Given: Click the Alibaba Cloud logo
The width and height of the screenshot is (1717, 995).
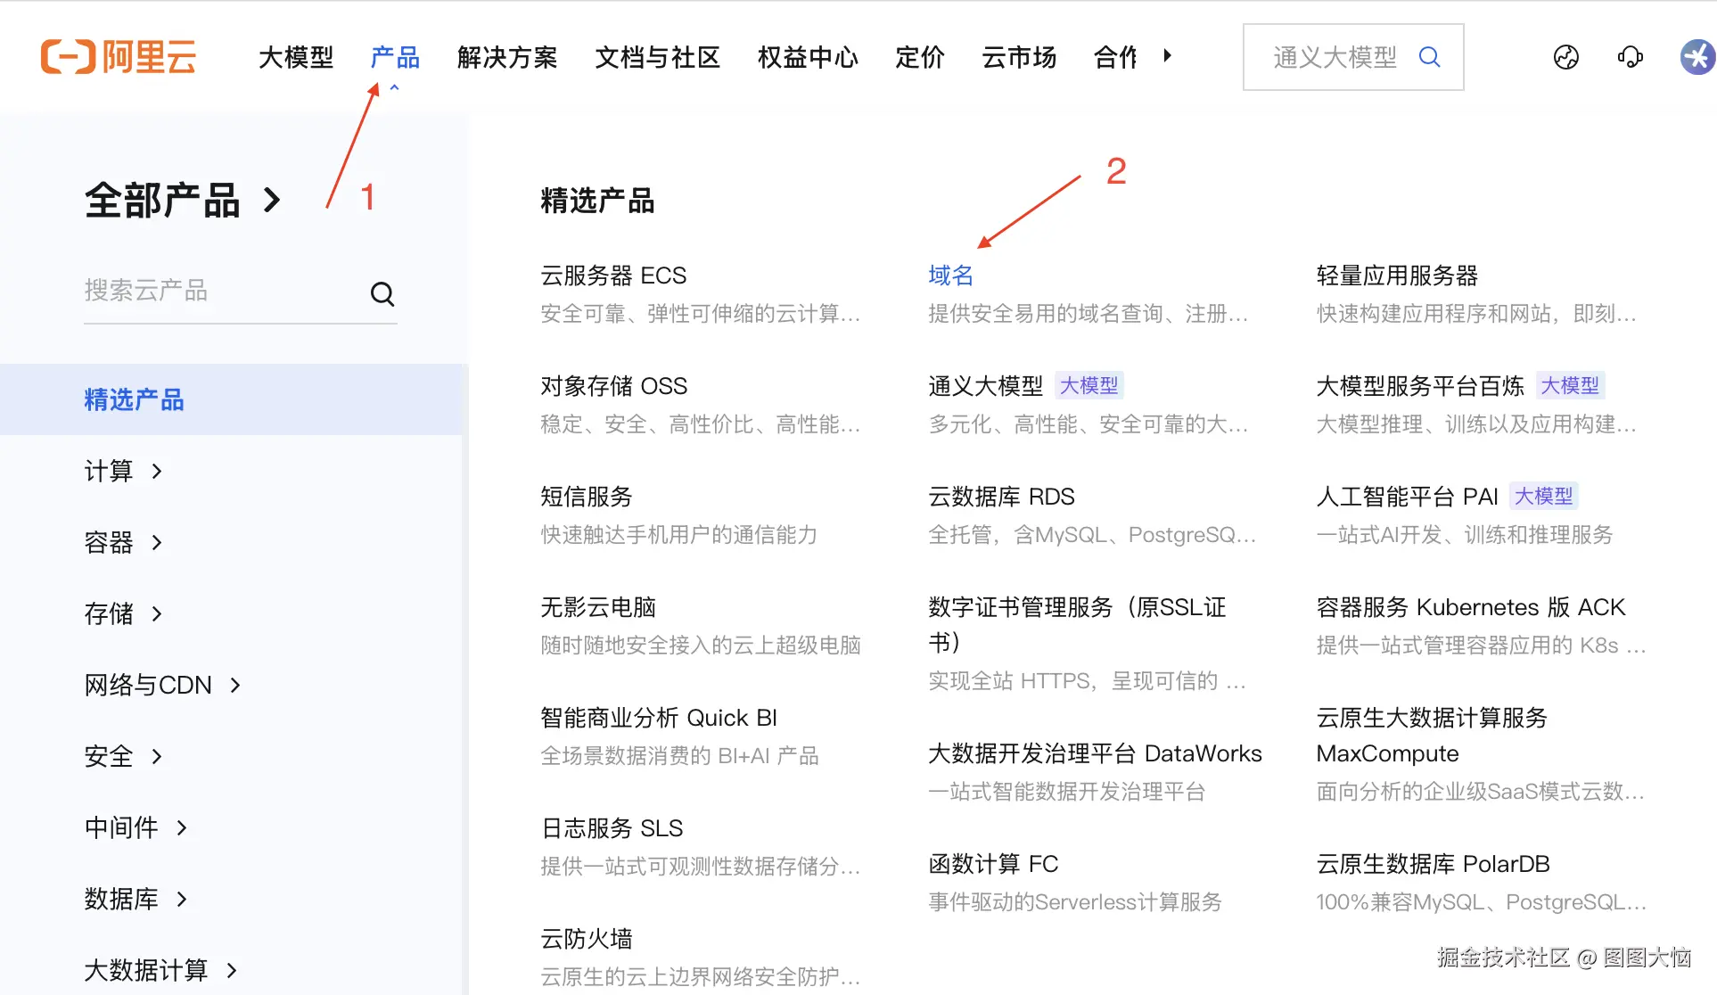Looking at the screenshot, I should pyautogui.click(x=118, y=56).
